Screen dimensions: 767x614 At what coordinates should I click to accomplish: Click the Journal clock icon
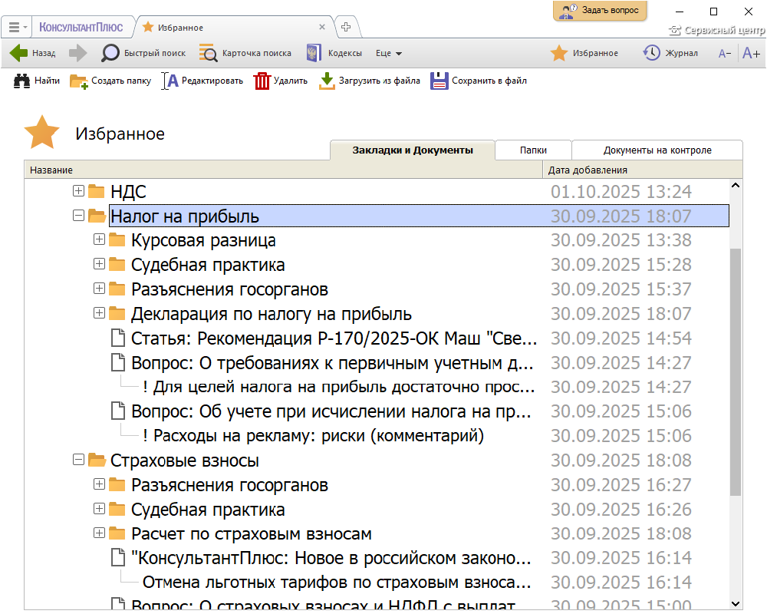click(x=651, y=53)
